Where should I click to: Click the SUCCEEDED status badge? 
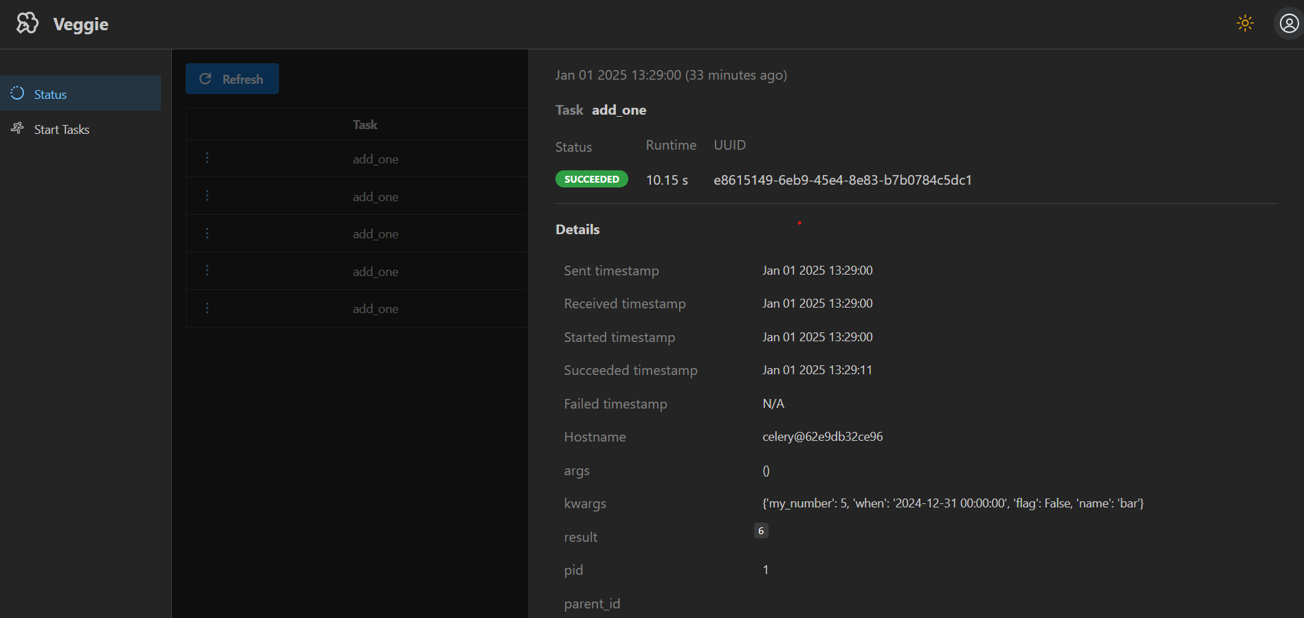point(591,179)
